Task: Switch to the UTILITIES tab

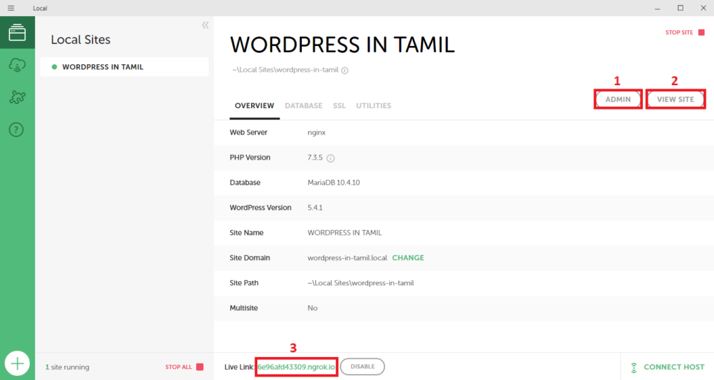Action: [374, 105]
